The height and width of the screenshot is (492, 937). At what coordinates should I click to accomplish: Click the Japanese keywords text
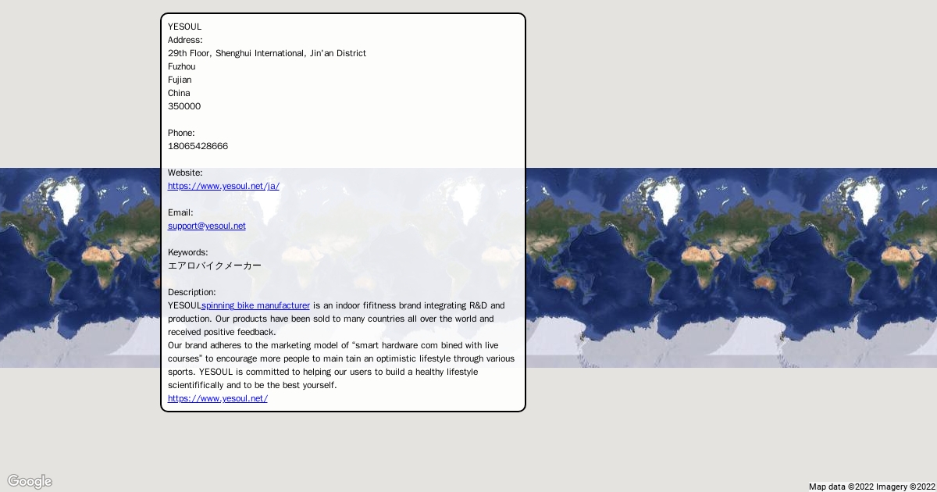click(215, 266)
